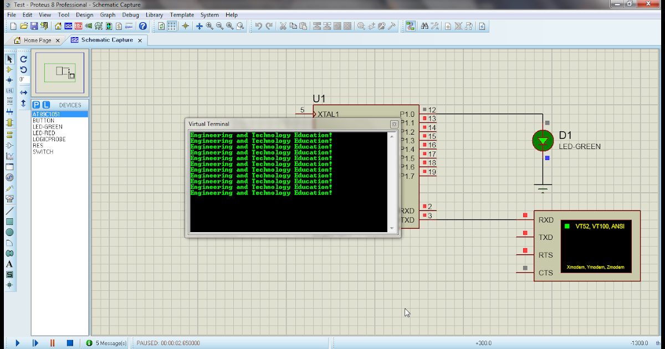Toggle the grid display icon
Image resolution: width=665 pixels, height=349 pixels.
(171, 26)
